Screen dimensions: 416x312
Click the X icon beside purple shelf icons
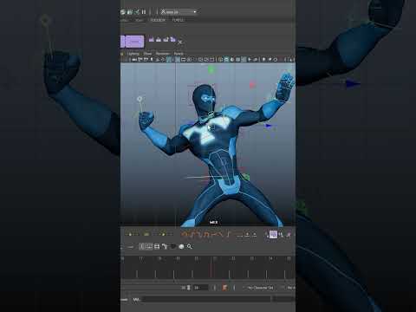pos(180,42)
